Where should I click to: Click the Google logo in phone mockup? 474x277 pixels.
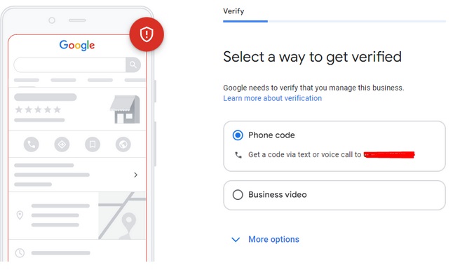tap(77, 46)
